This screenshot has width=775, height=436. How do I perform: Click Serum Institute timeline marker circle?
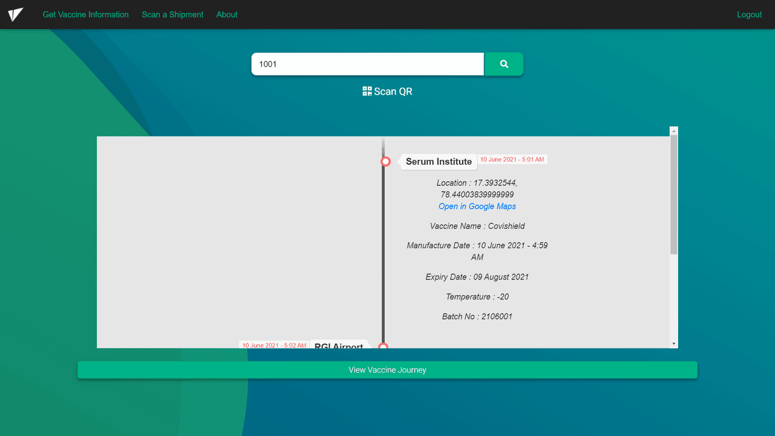[x=385, y=161]
